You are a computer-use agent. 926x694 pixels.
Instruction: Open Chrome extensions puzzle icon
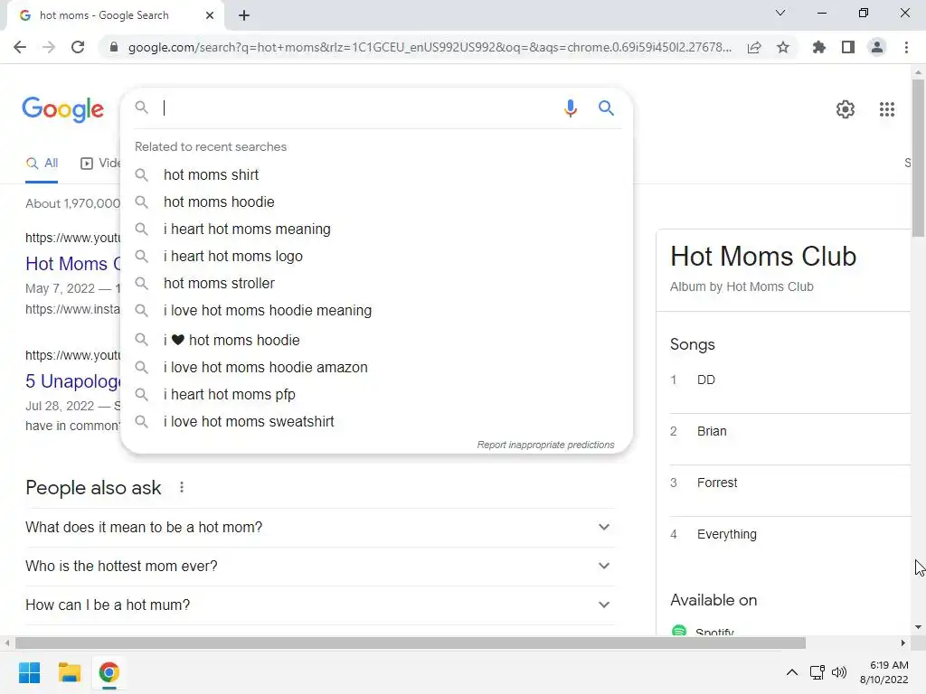click(819, 47)
